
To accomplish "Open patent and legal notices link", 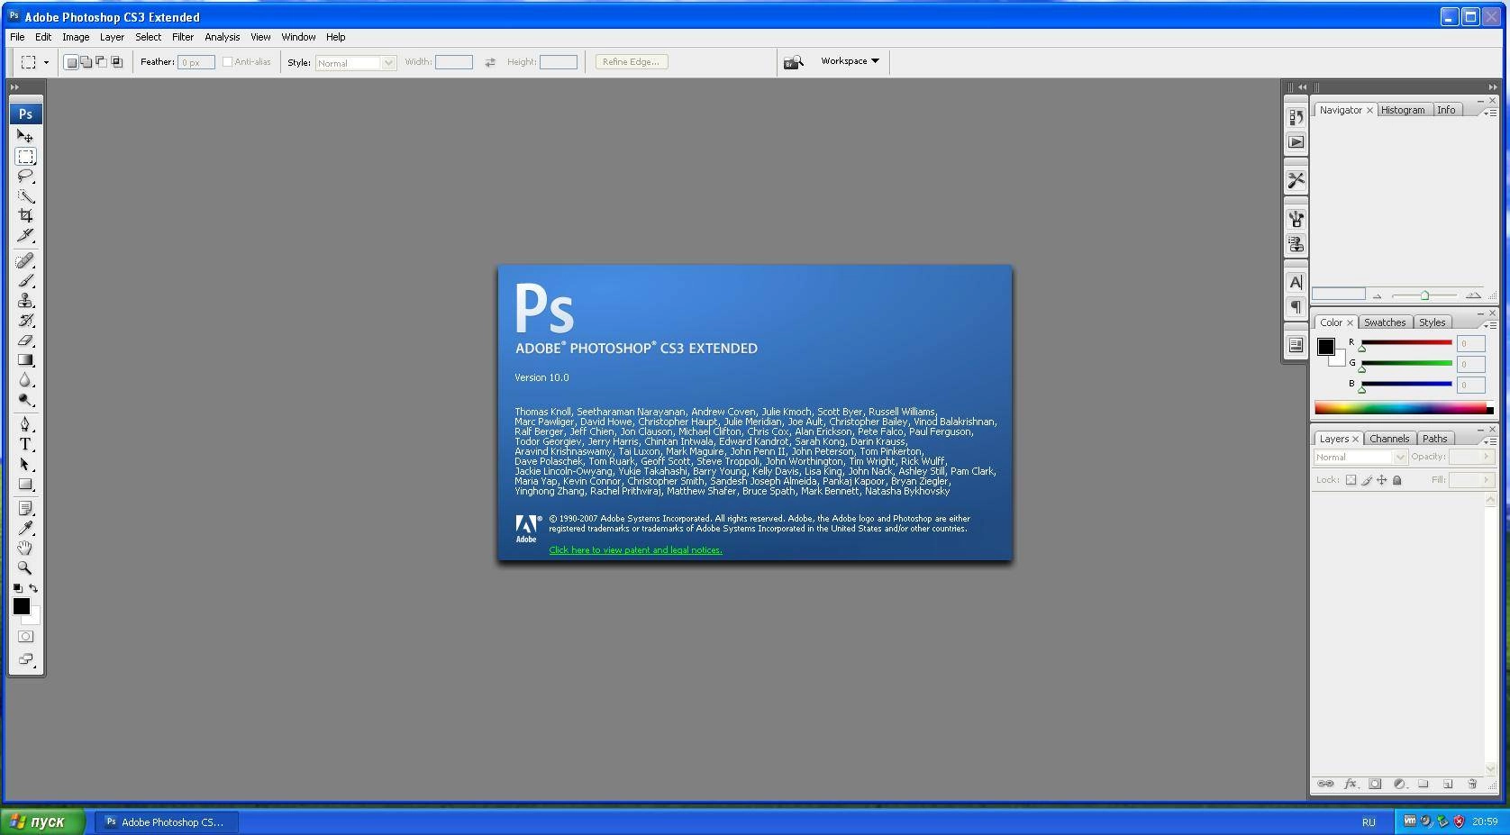I will click(635, 549).
